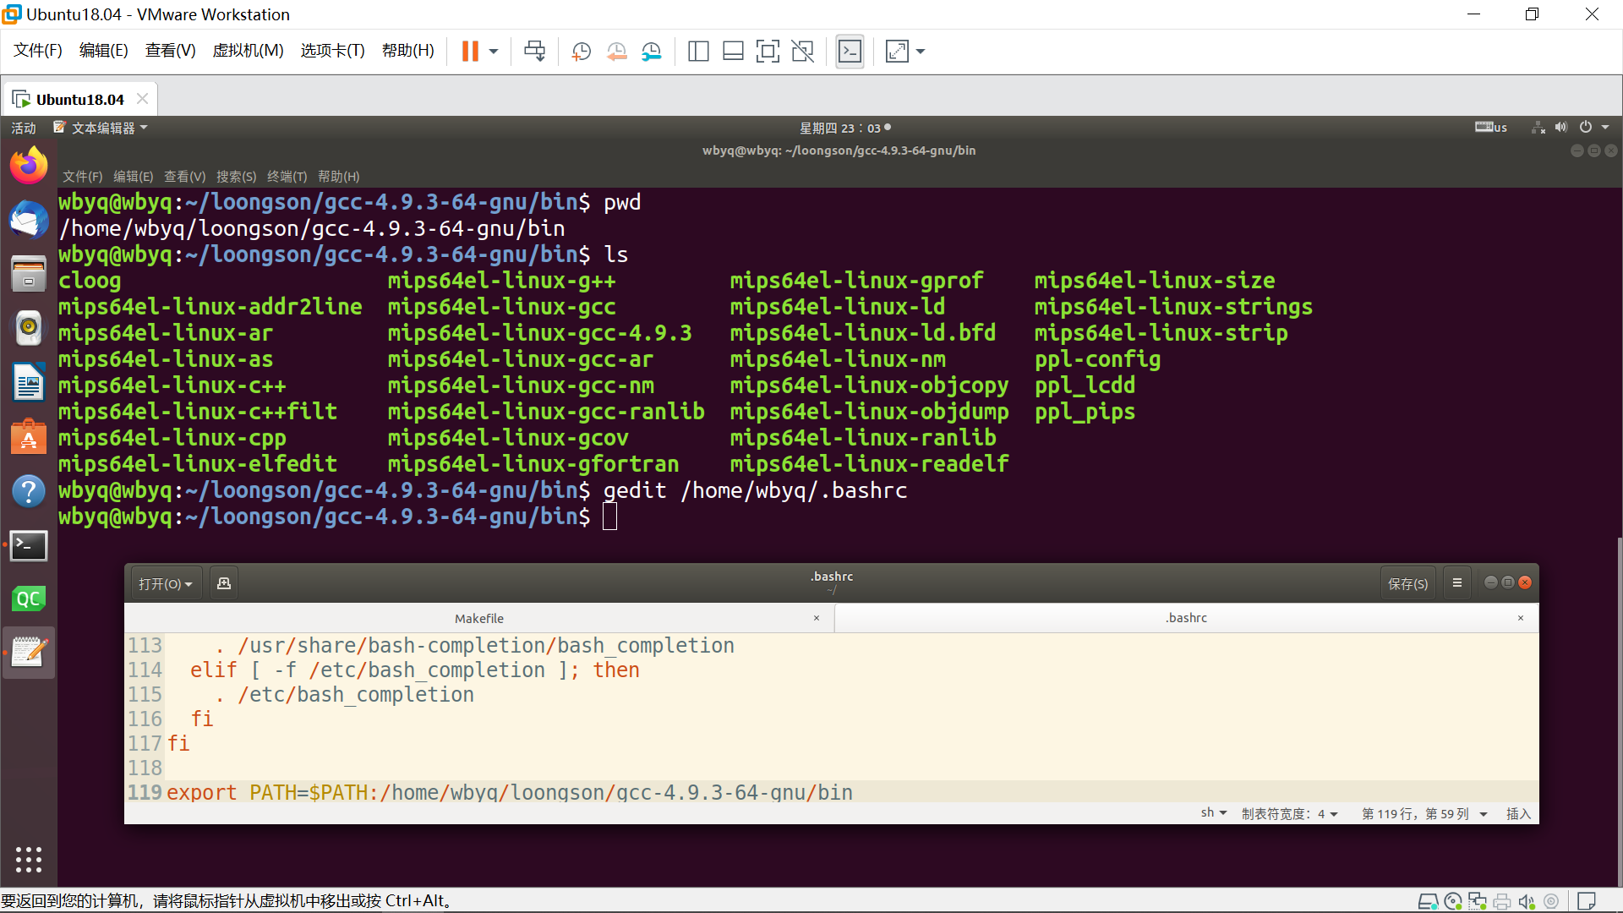Click the terminal command prompt cursor line
The image size is (1623, 913).
(609, 517)
